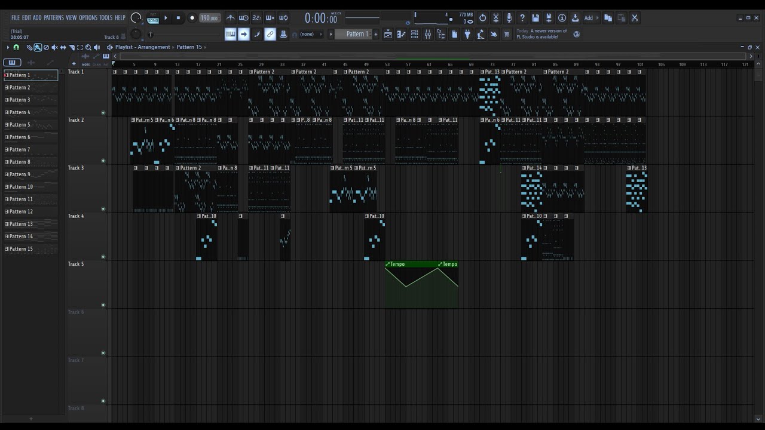Click the 190.000 tempo field
The image size is (765, 430).
(210, 18)
